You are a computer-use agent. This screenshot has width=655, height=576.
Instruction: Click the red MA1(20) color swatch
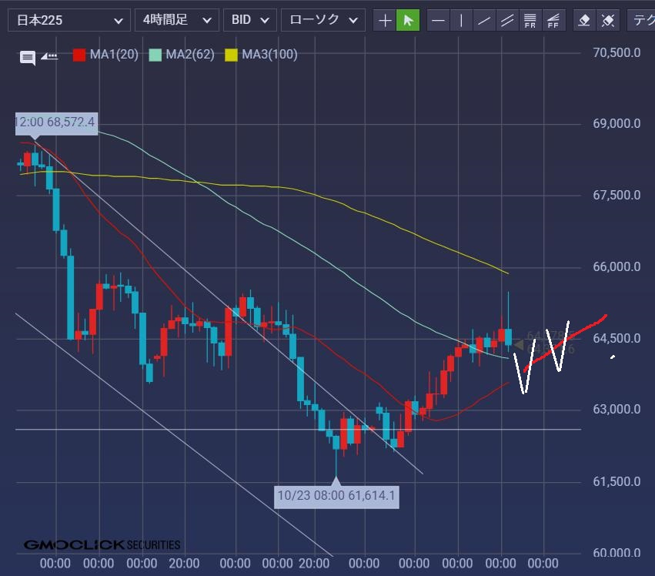coord(79,55)
